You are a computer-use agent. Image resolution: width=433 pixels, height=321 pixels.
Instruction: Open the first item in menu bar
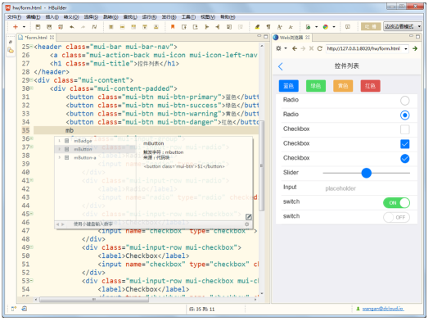pos(15,17)
